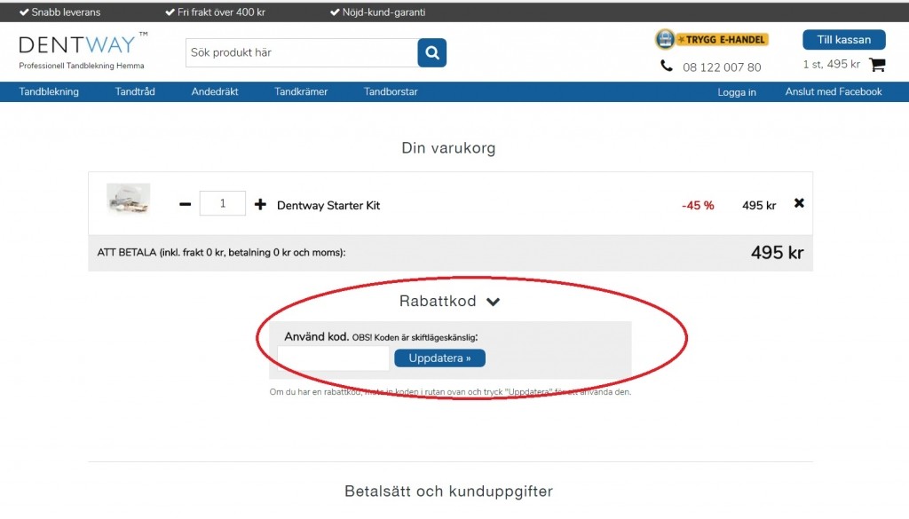Increase quantity with the plus icon
Viewport: 909px width, 519px height.
(x=260, y=204)
